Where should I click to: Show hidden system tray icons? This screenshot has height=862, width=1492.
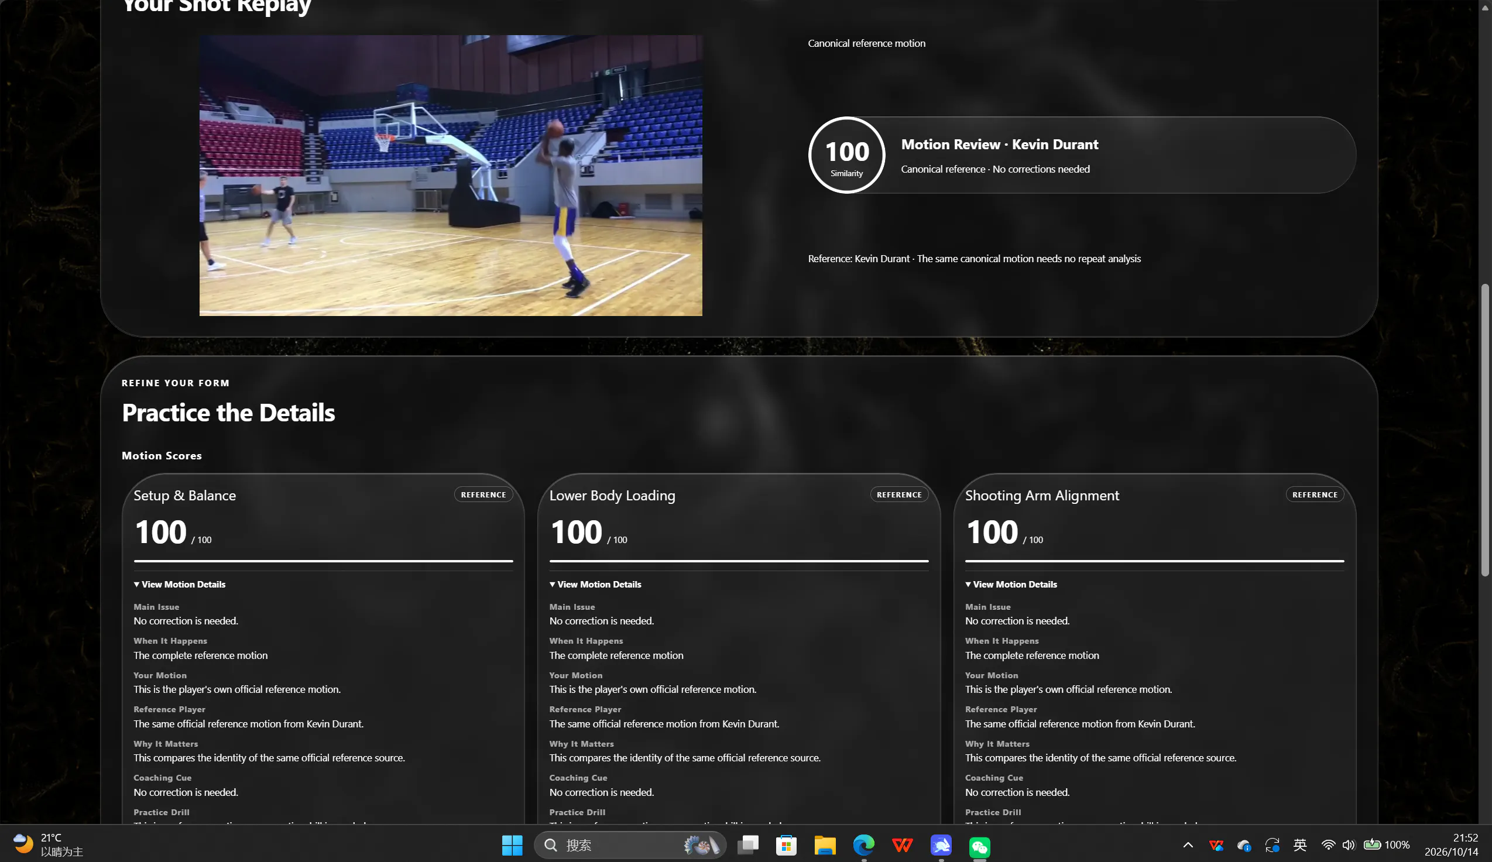click(1188, 845)
